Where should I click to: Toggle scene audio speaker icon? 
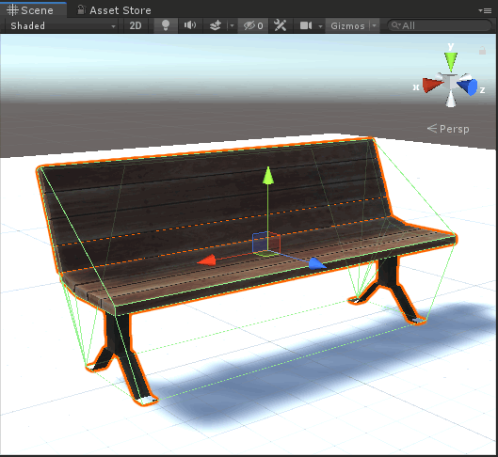[x=190, y=25]
